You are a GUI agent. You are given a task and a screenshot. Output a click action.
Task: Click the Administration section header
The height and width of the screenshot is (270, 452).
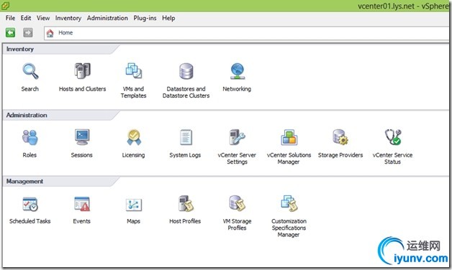27,115
